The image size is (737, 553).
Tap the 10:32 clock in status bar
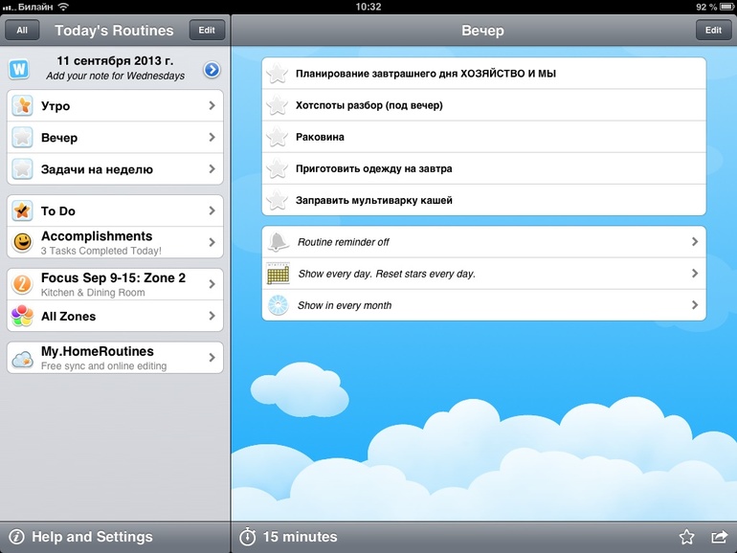pyautogui.click(x=368, y=7)
